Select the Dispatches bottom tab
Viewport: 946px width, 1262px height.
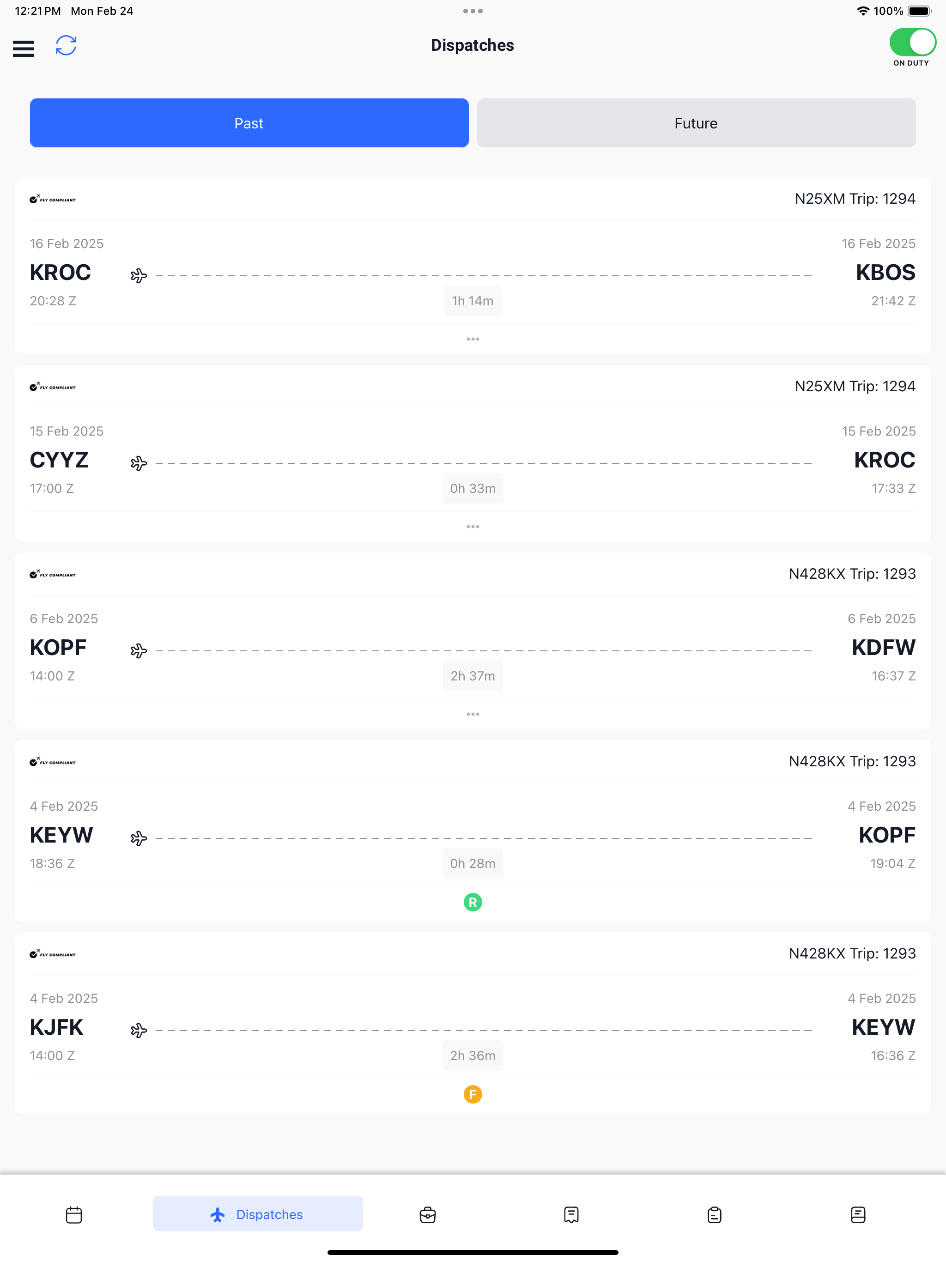[x=257, y=1213]
